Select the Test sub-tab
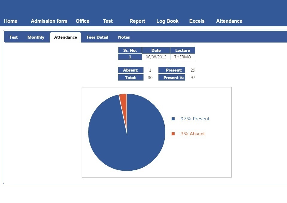 pos(13,37)
